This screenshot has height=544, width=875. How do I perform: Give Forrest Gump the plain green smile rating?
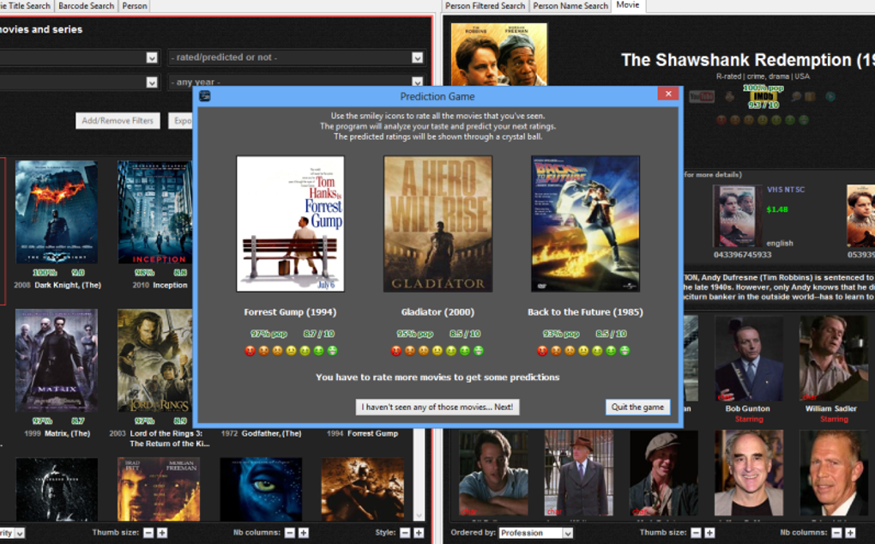point(318,351)
